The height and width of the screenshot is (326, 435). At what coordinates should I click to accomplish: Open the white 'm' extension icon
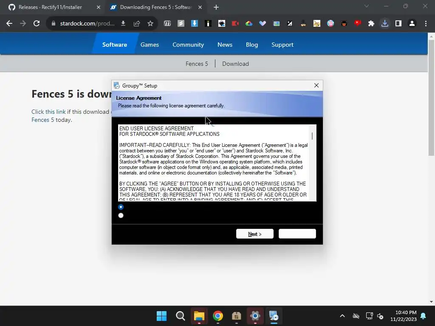click(x=167, y=24)
